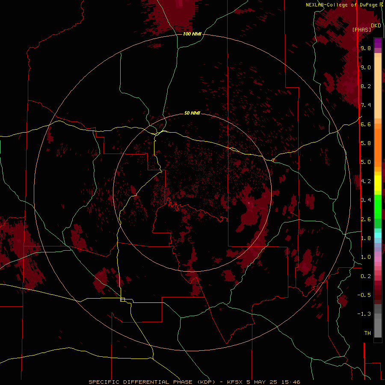
Task: Click the -0.5 value on the color scale
Action: point(364,295)
